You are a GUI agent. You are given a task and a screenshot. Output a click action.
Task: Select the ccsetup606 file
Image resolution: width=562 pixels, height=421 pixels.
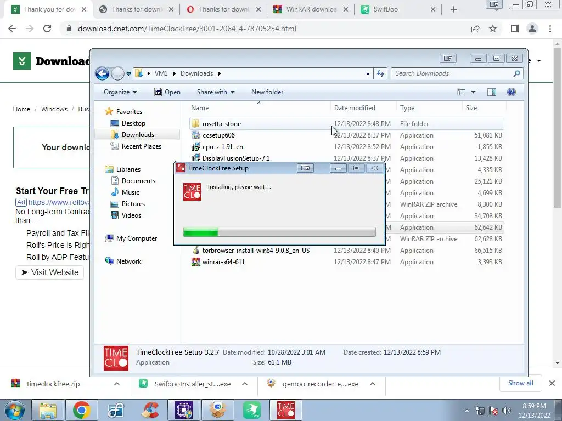point(347,135)
